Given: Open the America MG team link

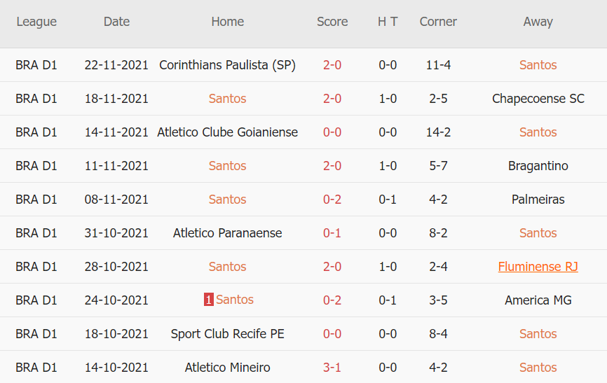Looking at the screenshot, I should 538,300.
